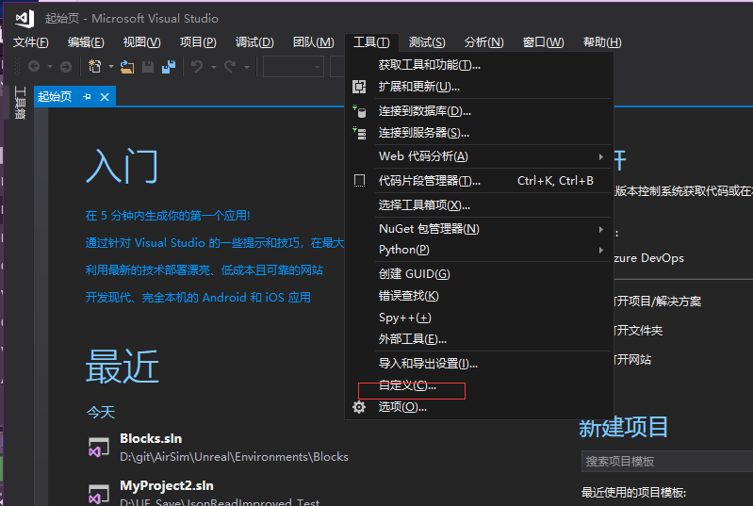Select 错误查找(K) menu item
Image resolution: width=753 pixels, height=506 pixels.
tap(480, 296)
